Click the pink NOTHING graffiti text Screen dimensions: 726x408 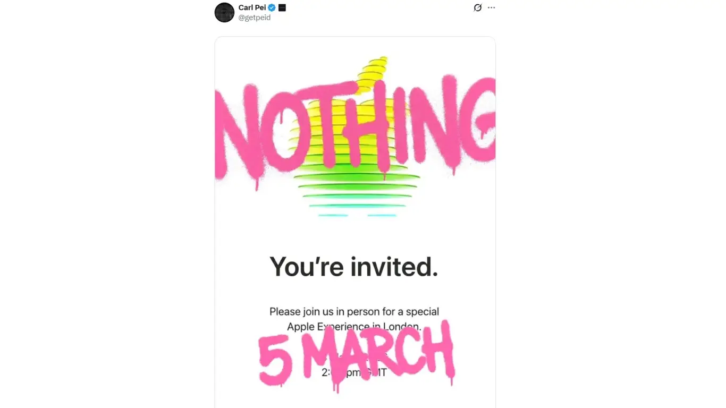coord(355,127)
